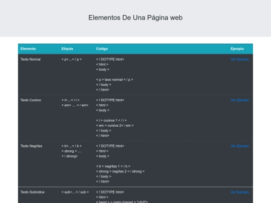Click the '< strong > ....' tag text
Viewport: 271px width, 203px height.
tap(71, 151)
